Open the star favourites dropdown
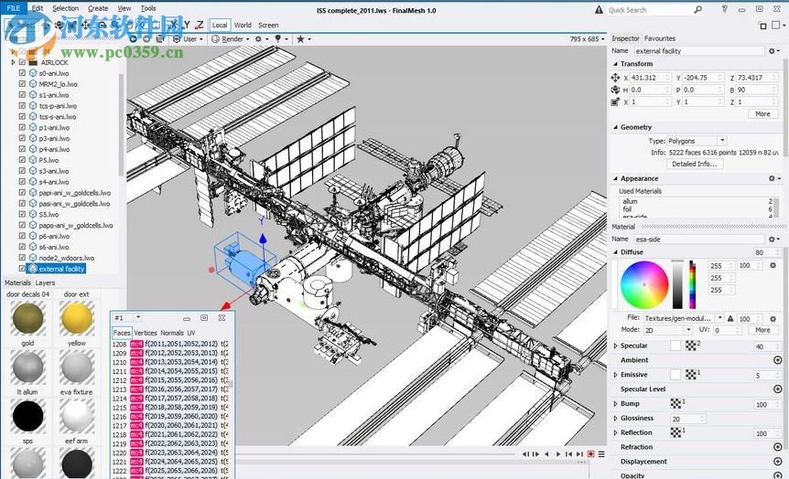Image resolution: width=789 pixels, height=479 pixels. pyautogui.click(x=303, y=38)
